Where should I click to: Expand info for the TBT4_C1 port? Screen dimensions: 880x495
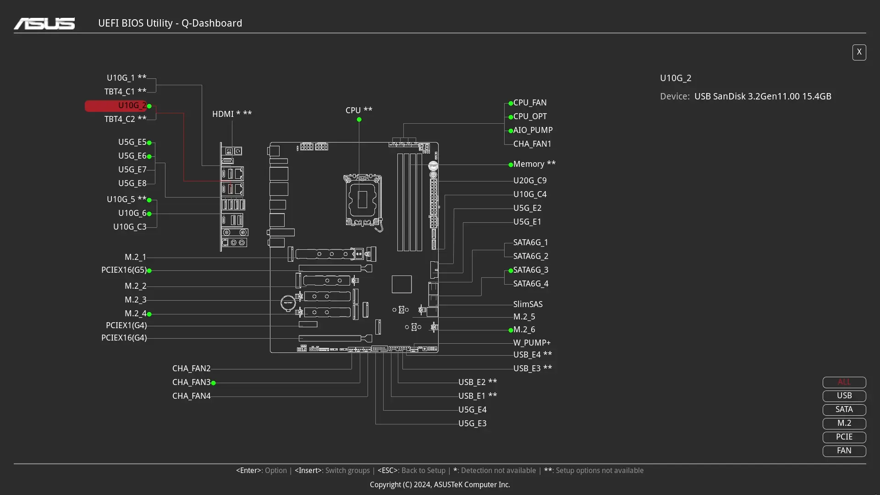[125, 92]
